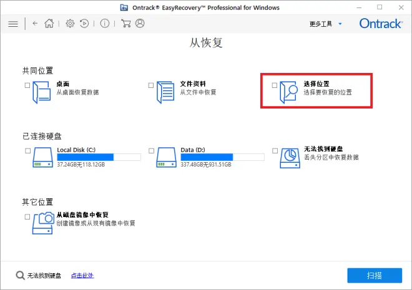Screen dimensions: 412x290
Task: Select the 选择位置 title text
Action: click(x=316, y=84)
